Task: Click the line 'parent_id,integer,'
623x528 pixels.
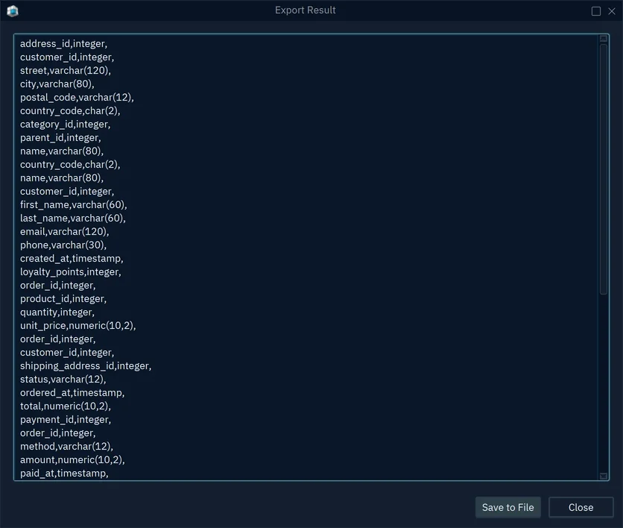Action: point(60,137)
